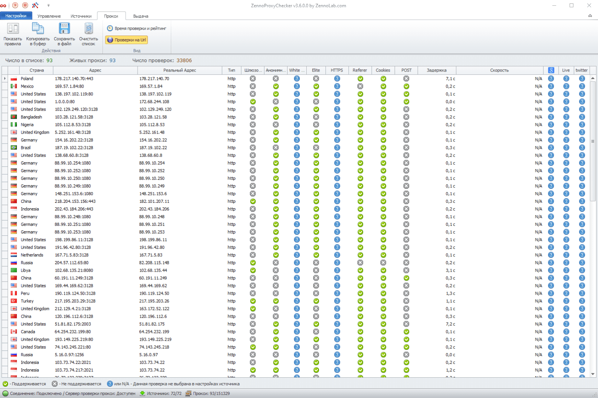The height and width of the screenshot is (398, 598).
Task: Sort by the Google column header icon
Action: click(x=551, y=70)
